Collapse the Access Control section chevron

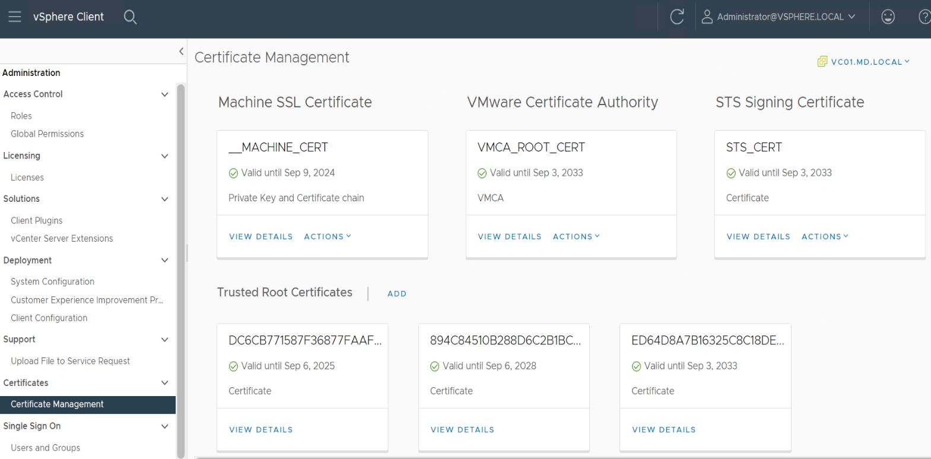(164, 94)
